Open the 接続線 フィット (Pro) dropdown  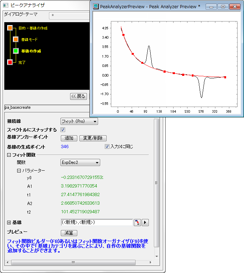[x=79, y=121]
